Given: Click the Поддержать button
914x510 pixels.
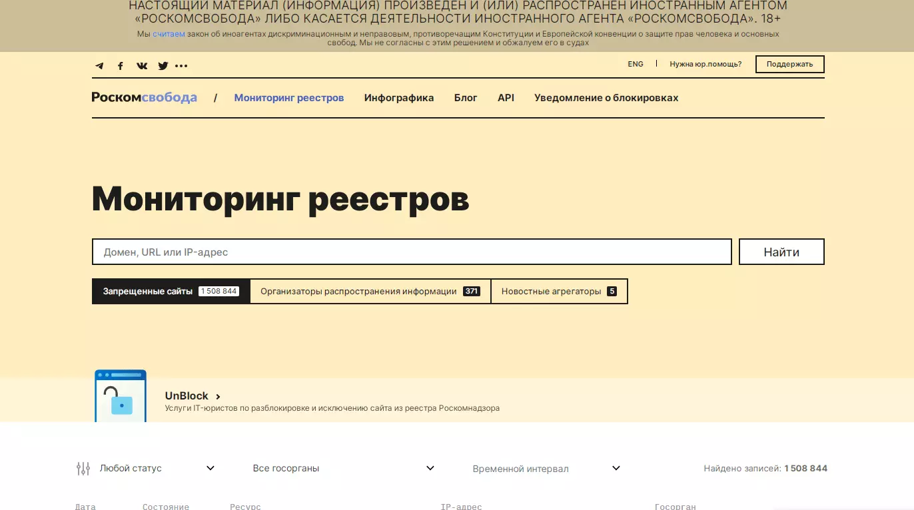Looking at the screenshot, I should (x=790, y=65).
